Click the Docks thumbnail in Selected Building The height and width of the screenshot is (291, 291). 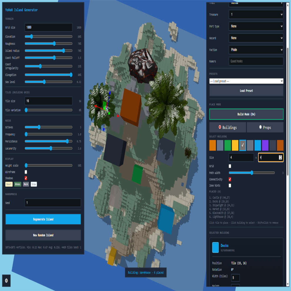216,247
